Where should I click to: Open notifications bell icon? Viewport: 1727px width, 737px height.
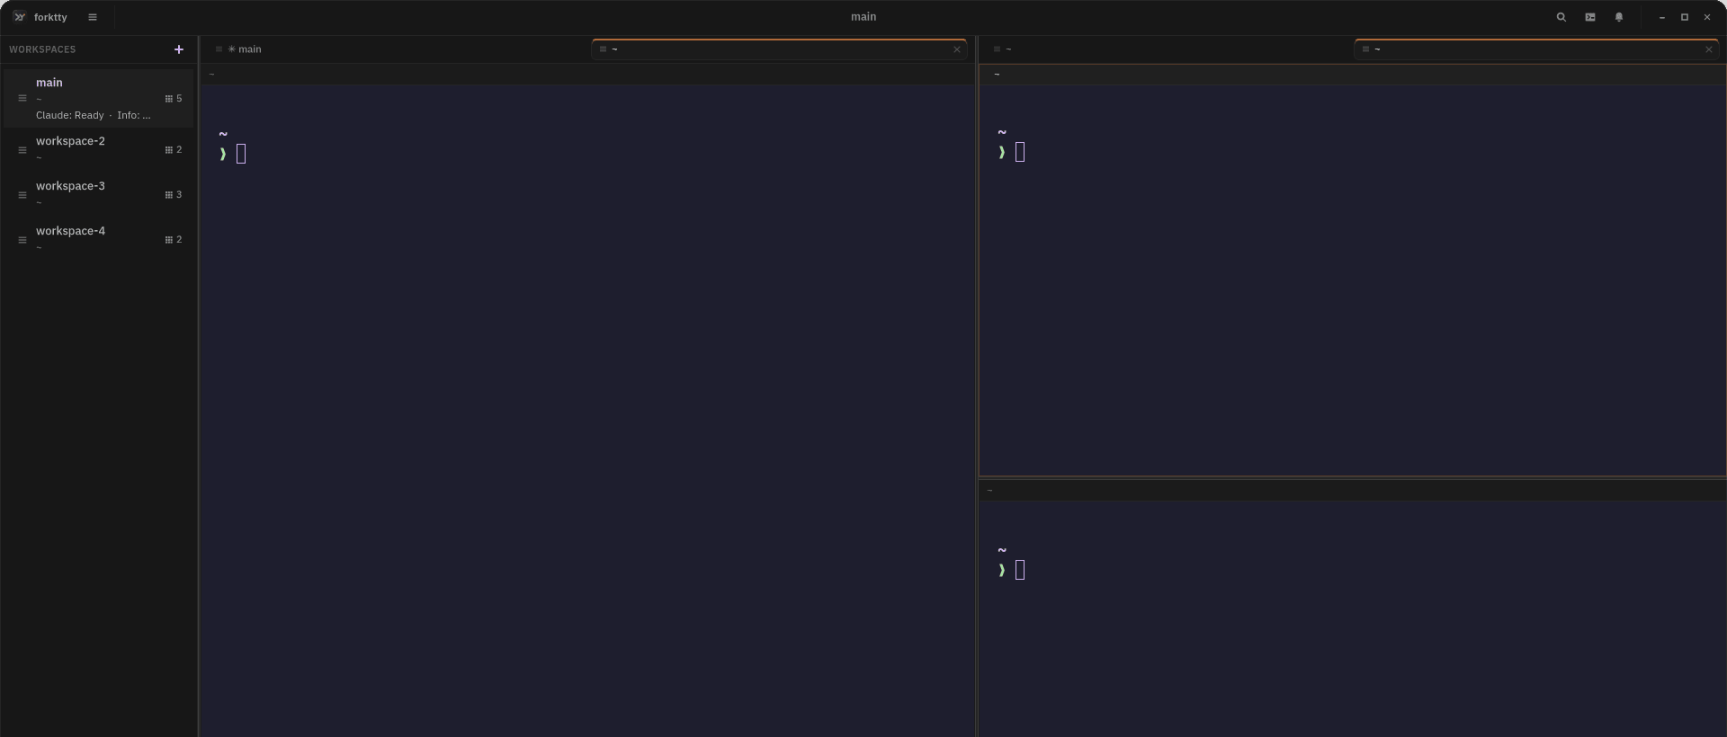1619,17
